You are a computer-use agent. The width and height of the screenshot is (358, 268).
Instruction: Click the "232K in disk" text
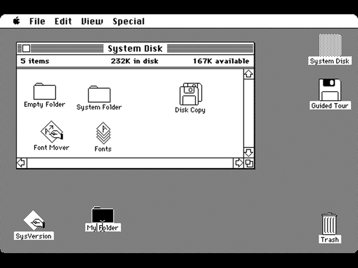(135, 61)
